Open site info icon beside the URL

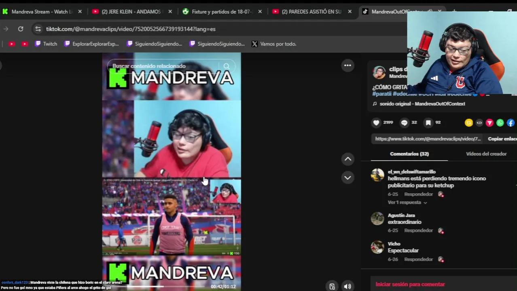click(x=38, y=29)
